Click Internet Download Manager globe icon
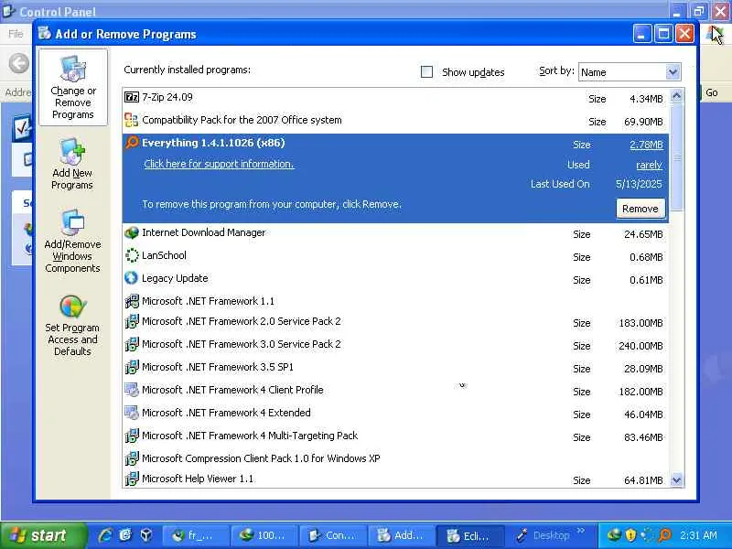732x549 pixels. coord(132,232)
